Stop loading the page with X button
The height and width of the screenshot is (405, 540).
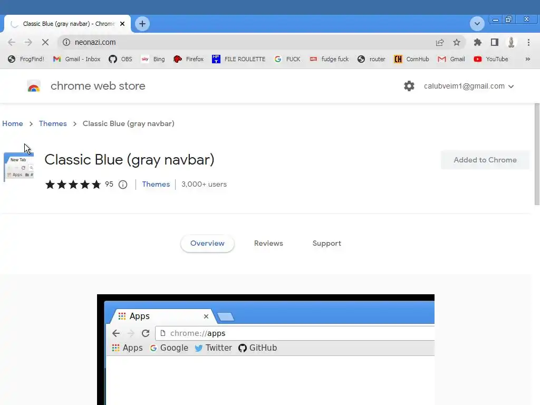click(45, 42)
